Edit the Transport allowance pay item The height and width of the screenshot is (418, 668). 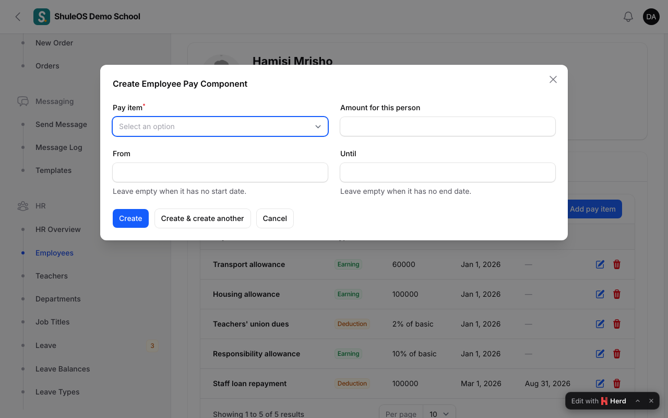point(600,264)
